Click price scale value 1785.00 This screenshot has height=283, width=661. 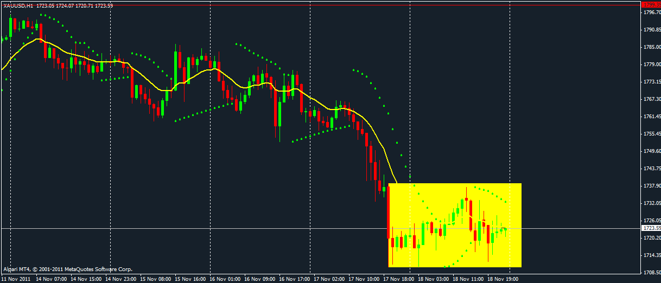pos(651,47)
